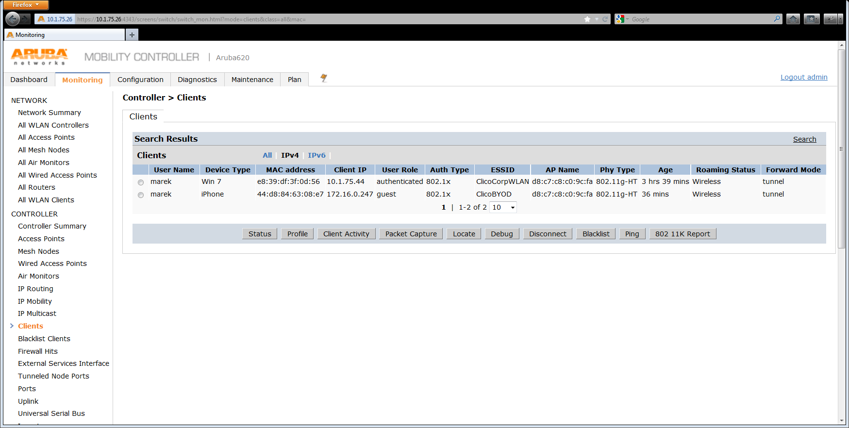Switch to the Maintenance tab

coord(252,80)
